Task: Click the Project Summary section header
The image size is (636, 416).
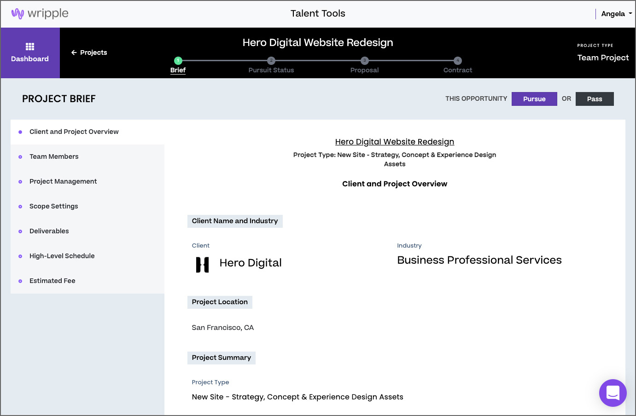Action: pos(222,358)
